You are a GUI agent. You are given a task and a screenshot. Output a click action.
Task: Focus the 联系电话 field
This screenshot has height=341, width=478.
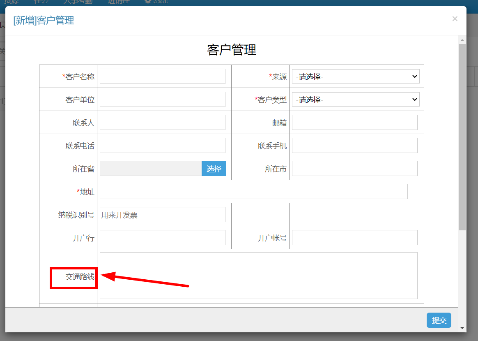tap(163, 146)
